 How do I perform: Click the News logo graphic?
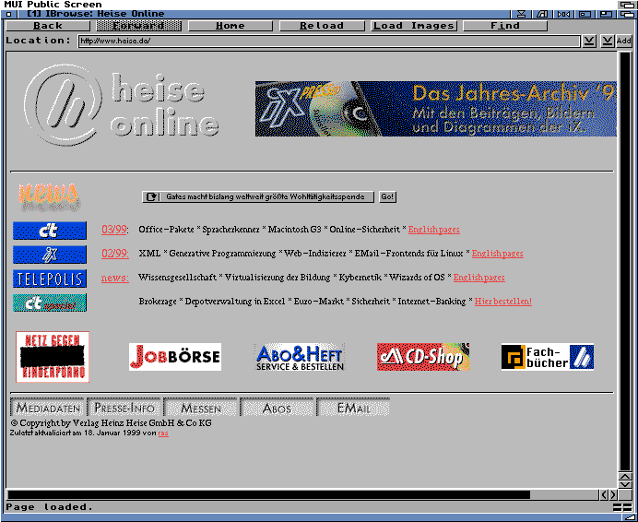click(x=48, y=196)
